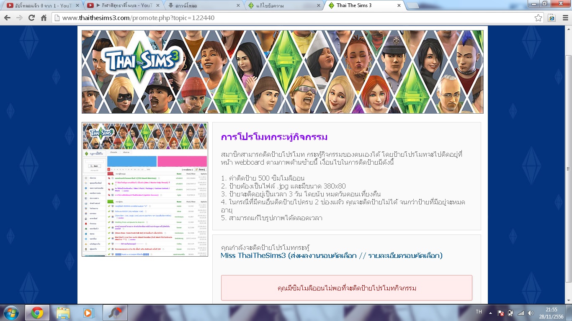572x321 pixels.
Task: Click the browser Back arrow
Action: coord(7,18)
